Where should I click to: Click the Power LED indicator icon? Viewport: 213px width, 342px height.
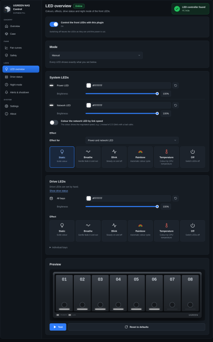[x=52, y=86]
